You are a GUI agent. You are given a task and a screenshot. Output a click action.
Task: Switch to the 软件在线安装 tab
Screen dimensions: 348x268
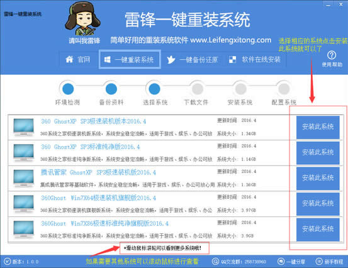click(x=255, y=60)
